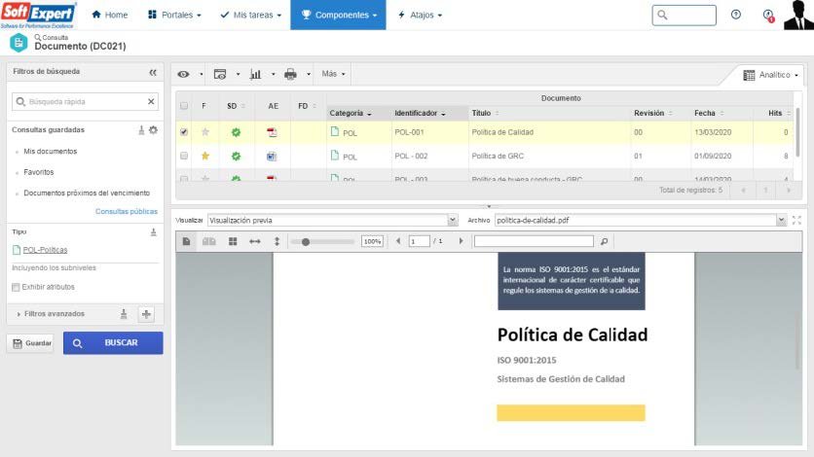Open the Mis tareas dropdown menu

click(251, 15)
